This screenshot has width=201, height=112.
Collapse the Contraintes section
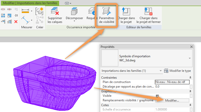[190, 77]
